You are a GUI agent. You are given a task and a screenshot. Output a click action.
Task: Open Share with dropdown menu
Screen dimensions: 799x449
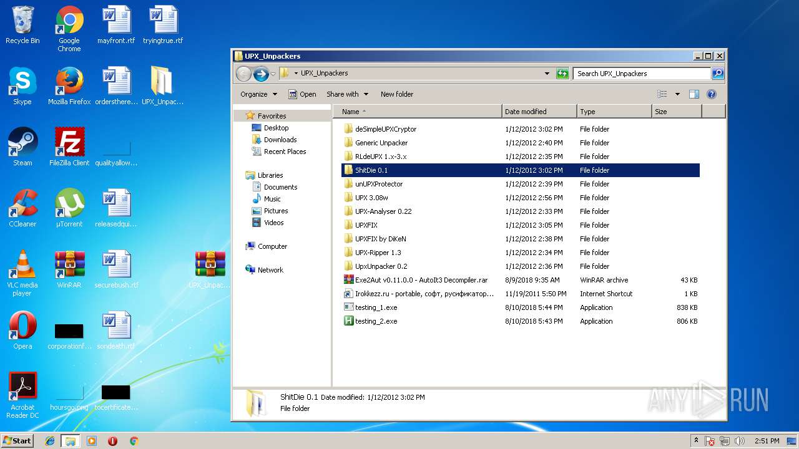click(x=347, y=94)
